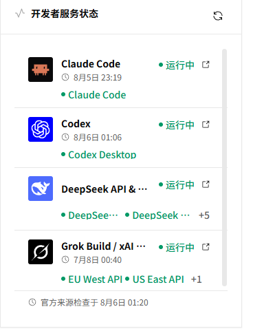Click the clock icon next to 7月8日 00:40
Viewport: 253px width, 331px height.
(65, 259)
